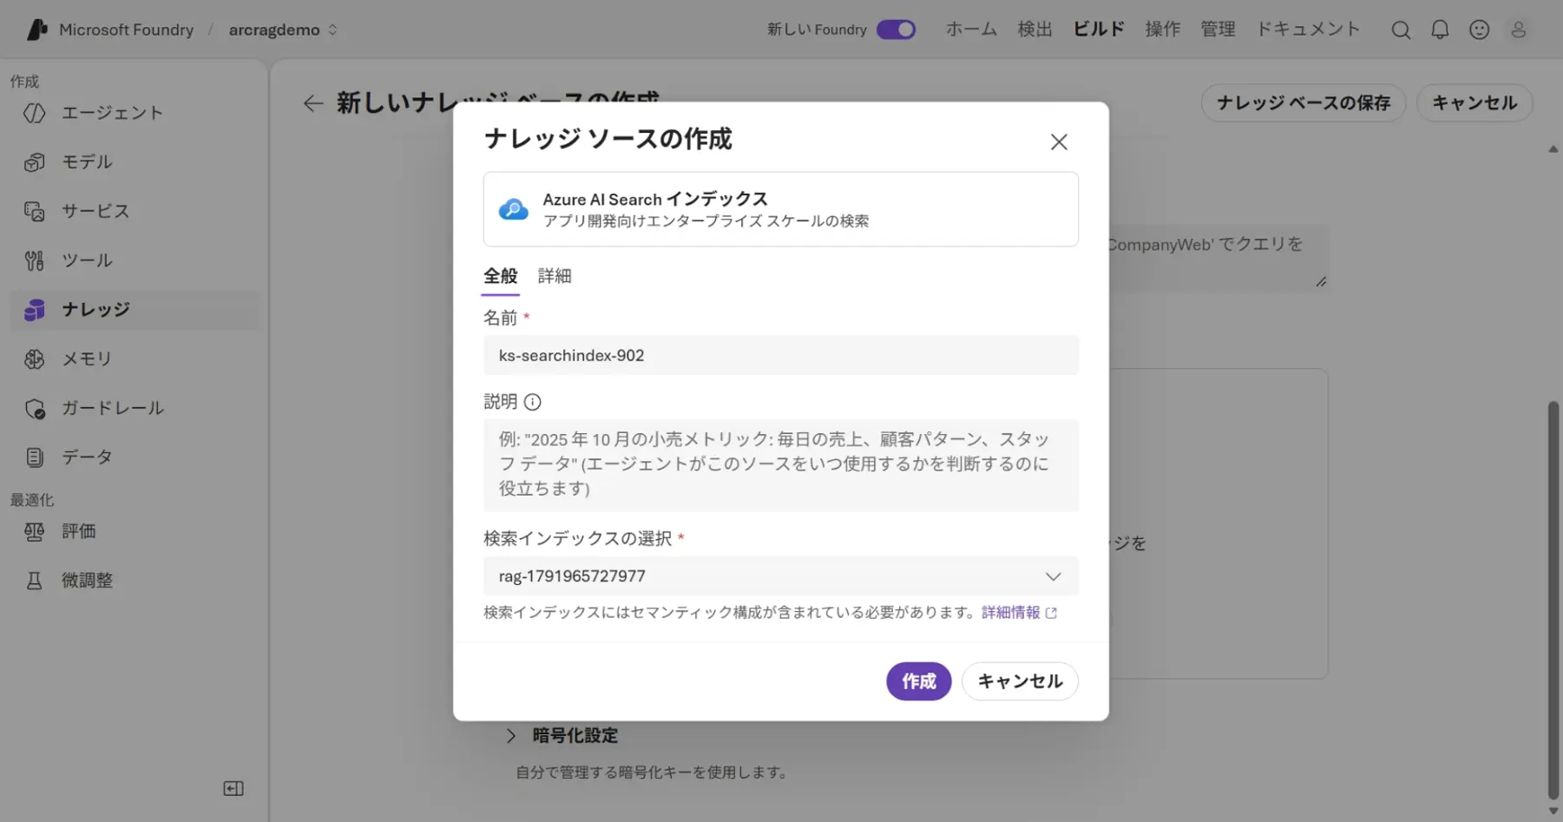Click the feedback smiley icon

(1480, 30)
